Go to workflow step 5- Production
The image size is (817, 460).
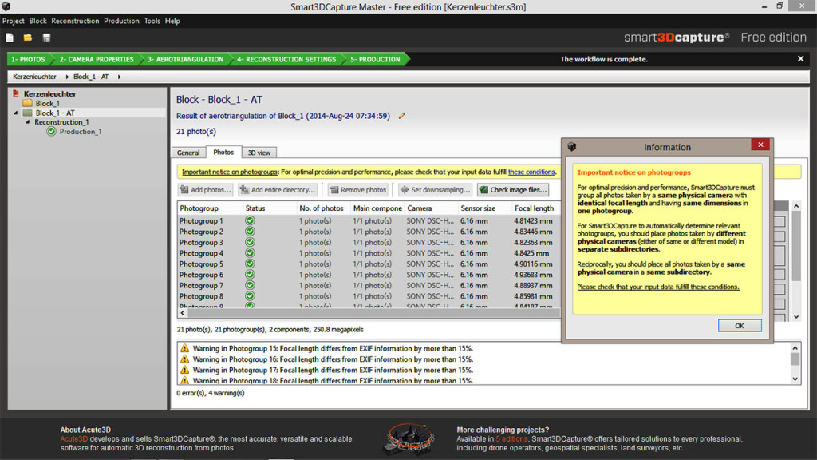(375, 59)
